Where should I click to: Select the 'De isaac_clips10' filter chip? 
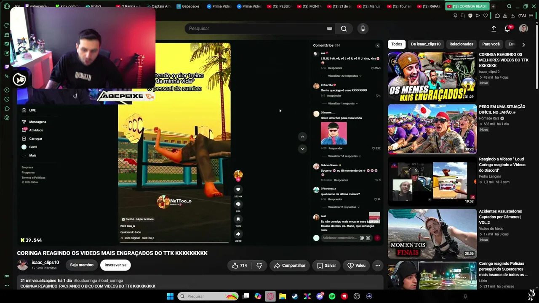[426, 44]
